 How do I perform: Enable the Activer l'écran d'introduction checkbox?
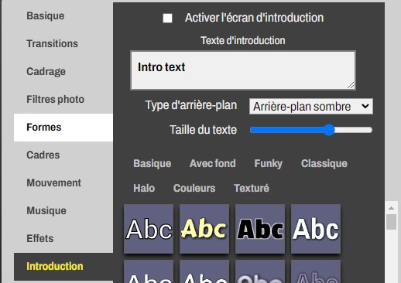(x=168, y=19)
